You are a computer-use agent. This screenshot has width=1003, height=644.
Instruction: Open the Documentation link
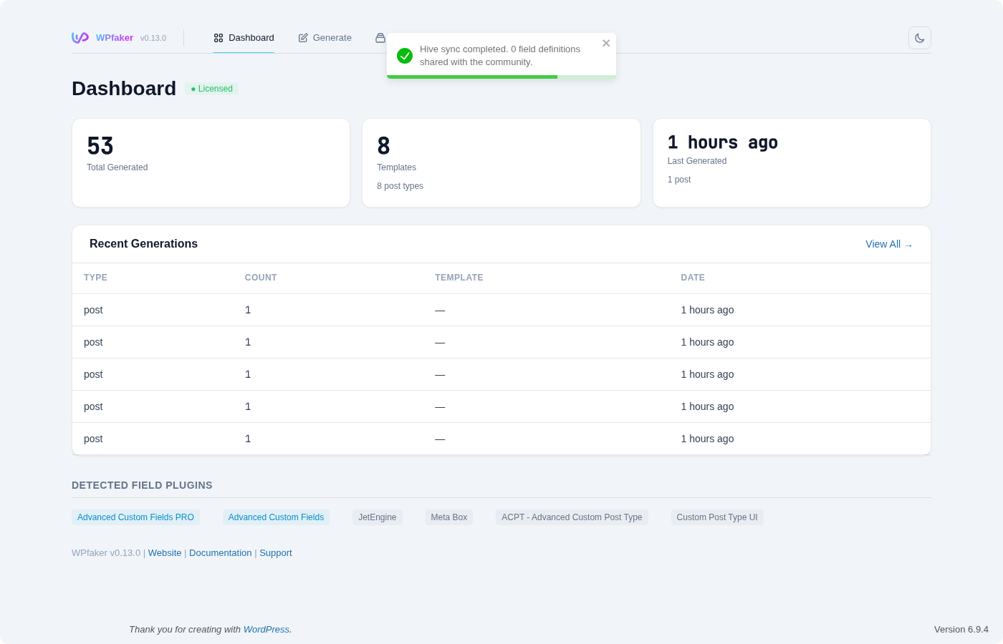[x=220, y=552]
